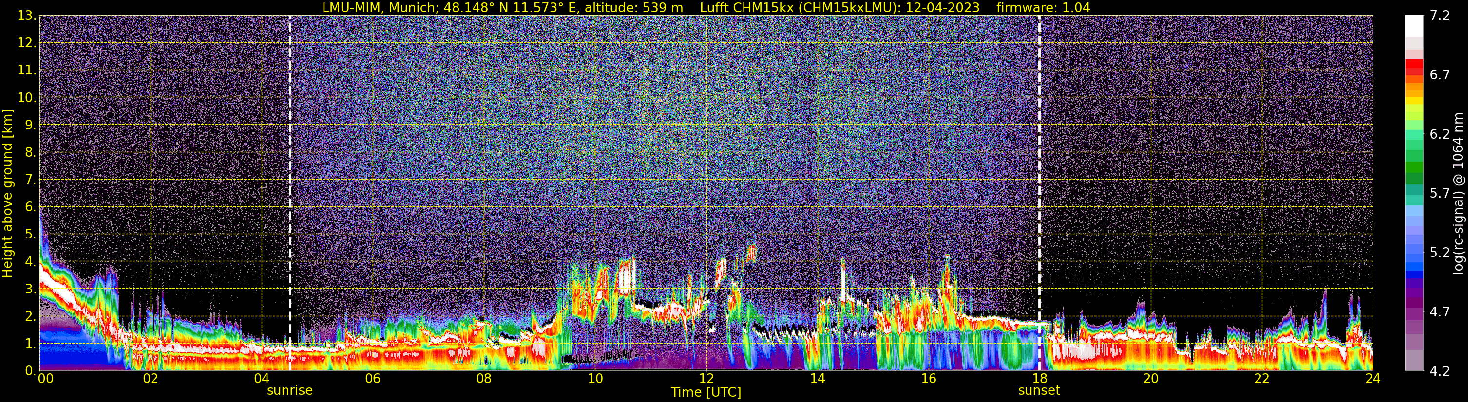
Task: Click the time tick label 20
Action: tap(1150, 379)
